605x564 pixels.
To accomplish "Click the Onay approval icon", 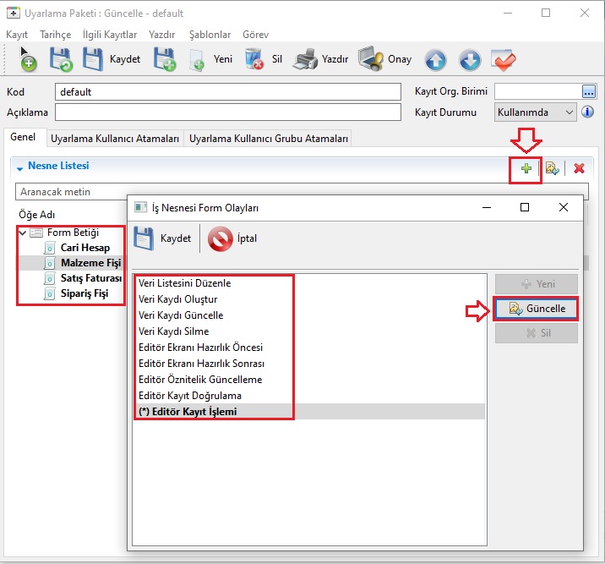I will [371, 59].
